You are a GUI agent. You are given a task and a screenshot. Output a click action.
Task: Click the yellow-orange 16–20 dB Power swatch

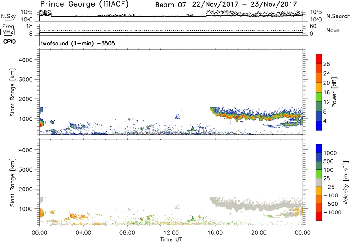point(319,87)
